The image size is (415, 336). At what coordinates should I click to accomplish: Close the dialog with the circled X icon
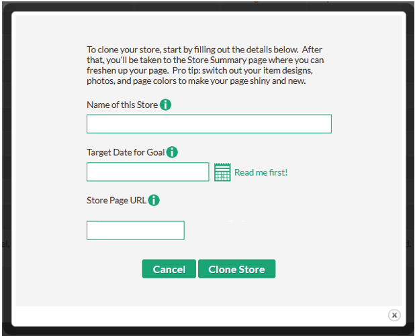click(x=394, y=315)
